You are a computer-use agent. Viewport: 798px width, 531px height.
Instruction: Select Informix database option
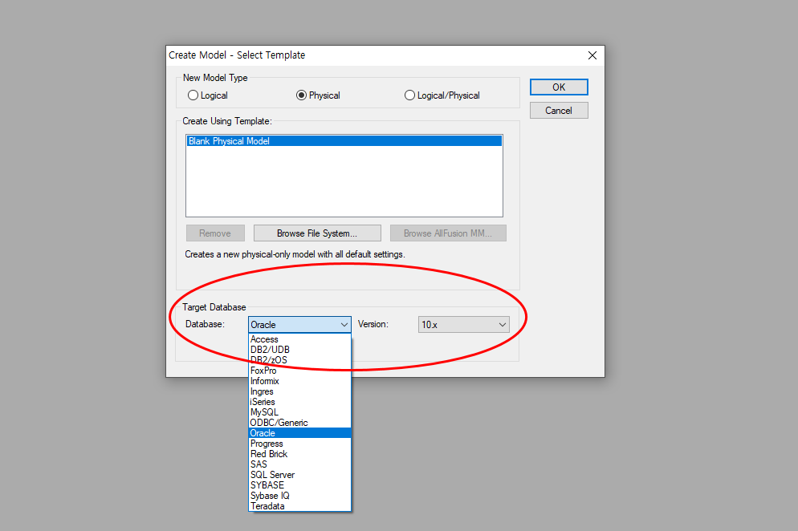[299, 381]
